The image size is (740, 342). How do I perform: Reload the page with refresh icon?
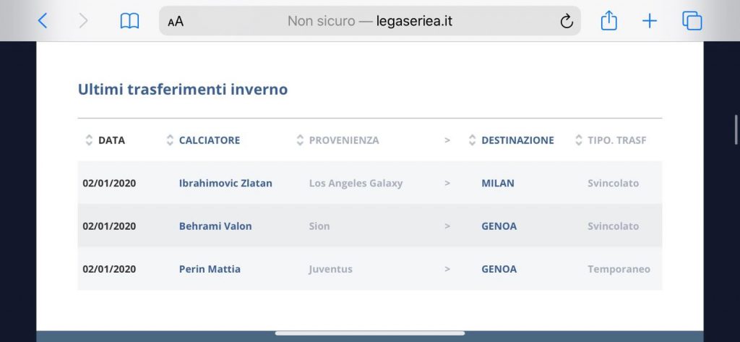coord(567,21)
